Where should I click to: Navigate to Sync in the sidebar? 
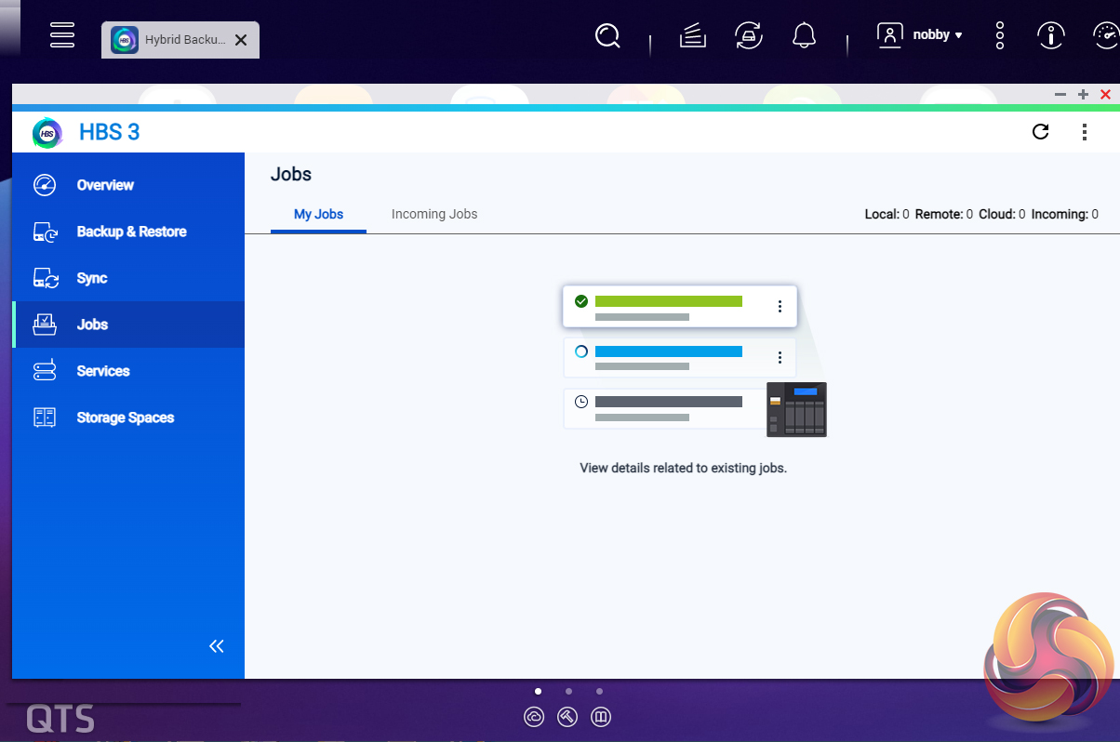click(92, 278)
